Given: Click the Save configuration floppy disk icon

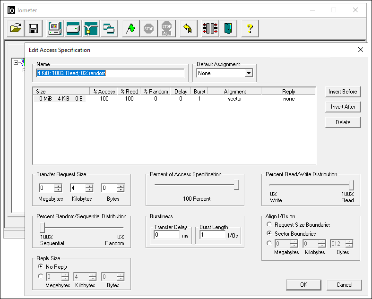Looking at the screenshot, I should (x=33, y=28).
